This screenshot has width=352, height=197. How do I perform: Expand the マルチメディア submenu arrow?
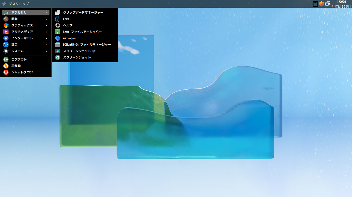[x=47, y=32]
